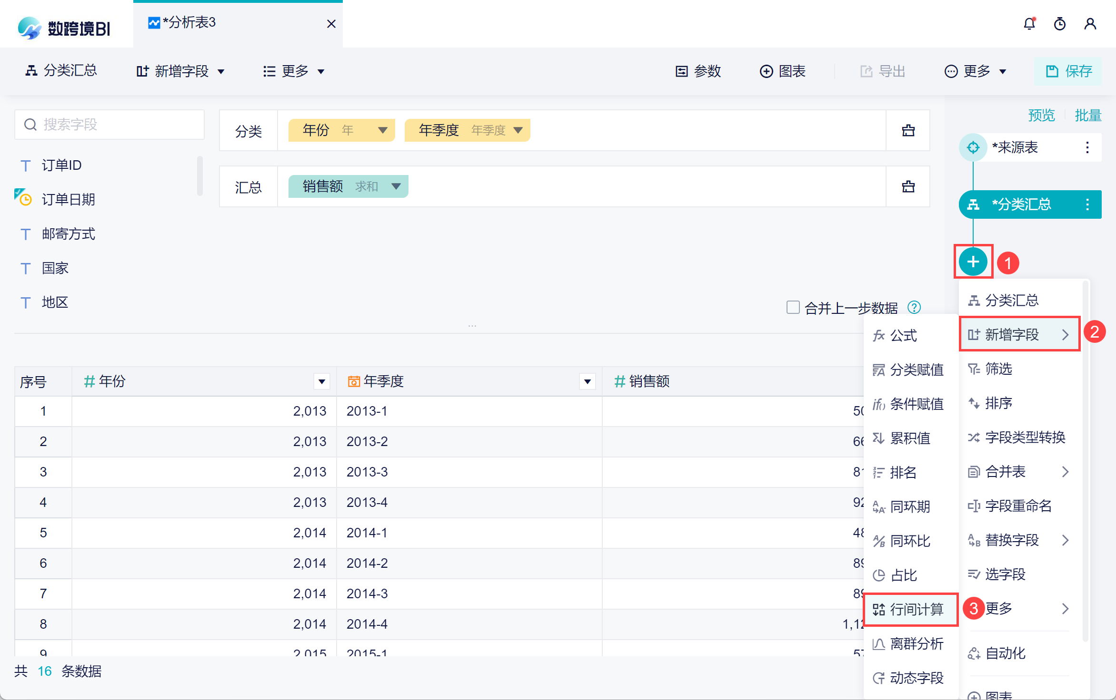Click the clear icon in 分类 row
The height and width of the screenshot is (700, 1116).
[x=908, y=130]
